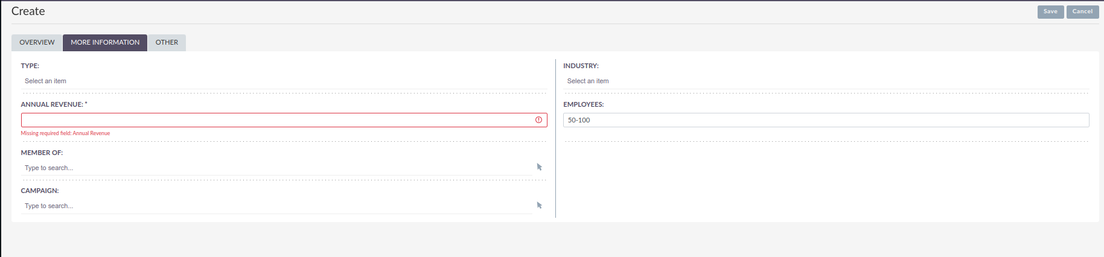This screenshot has height=257, width=1104.
Task: Click into the Employees field showing 50-100
Action: pos(826,120)
